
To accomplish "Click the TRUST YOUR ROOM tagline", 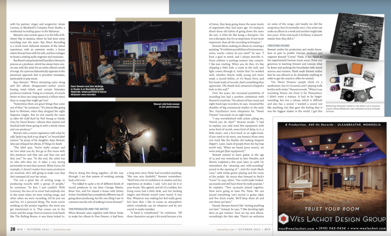I will tap(334, 209).
